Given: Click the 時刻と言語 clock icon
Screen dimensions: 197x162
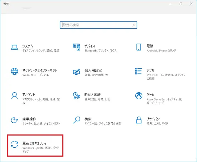Looking at the screenshot, I should click(77, 96).
